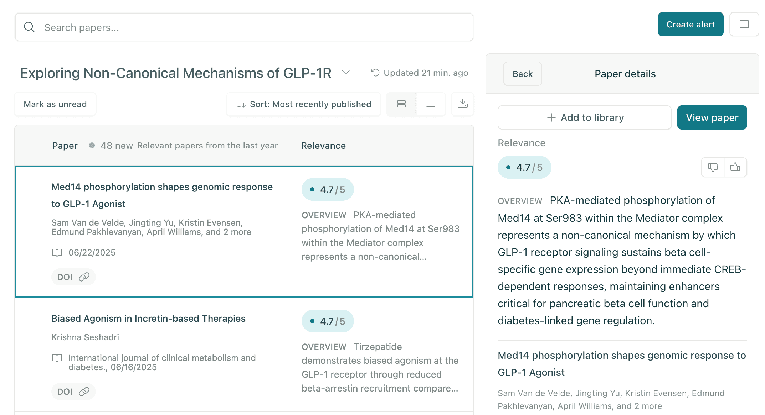The image size is (765, 415).
Task: Open the DOI link for Med14 paper
Action: point(73,277)
